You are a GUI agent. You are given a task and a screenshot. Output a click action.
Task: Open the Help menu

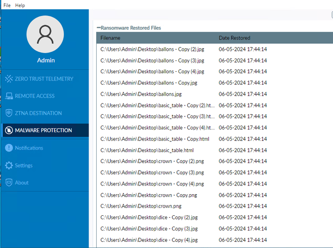[x=20, y=5]
